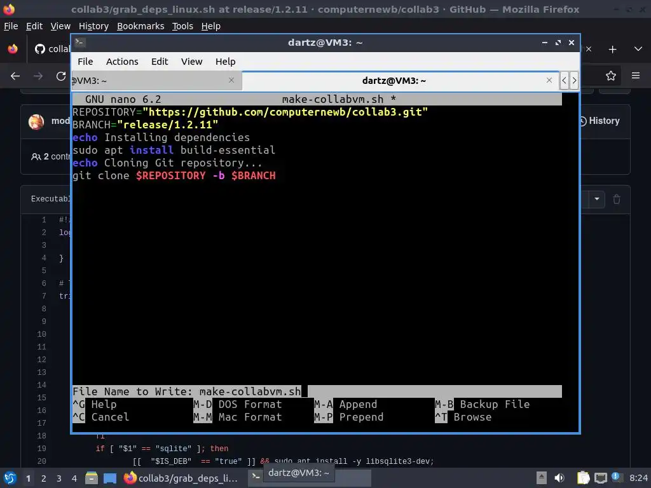
Task: Open the clipboard manager tray icon
Action: point(583,478)
